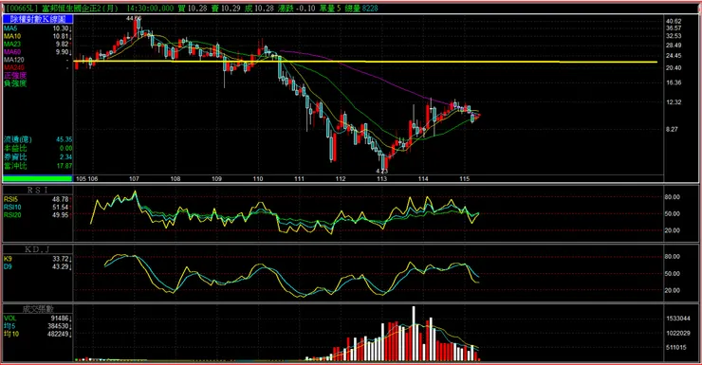Click the 券資比 label
This screenshot has height=365, width=702.
(15, 157)
